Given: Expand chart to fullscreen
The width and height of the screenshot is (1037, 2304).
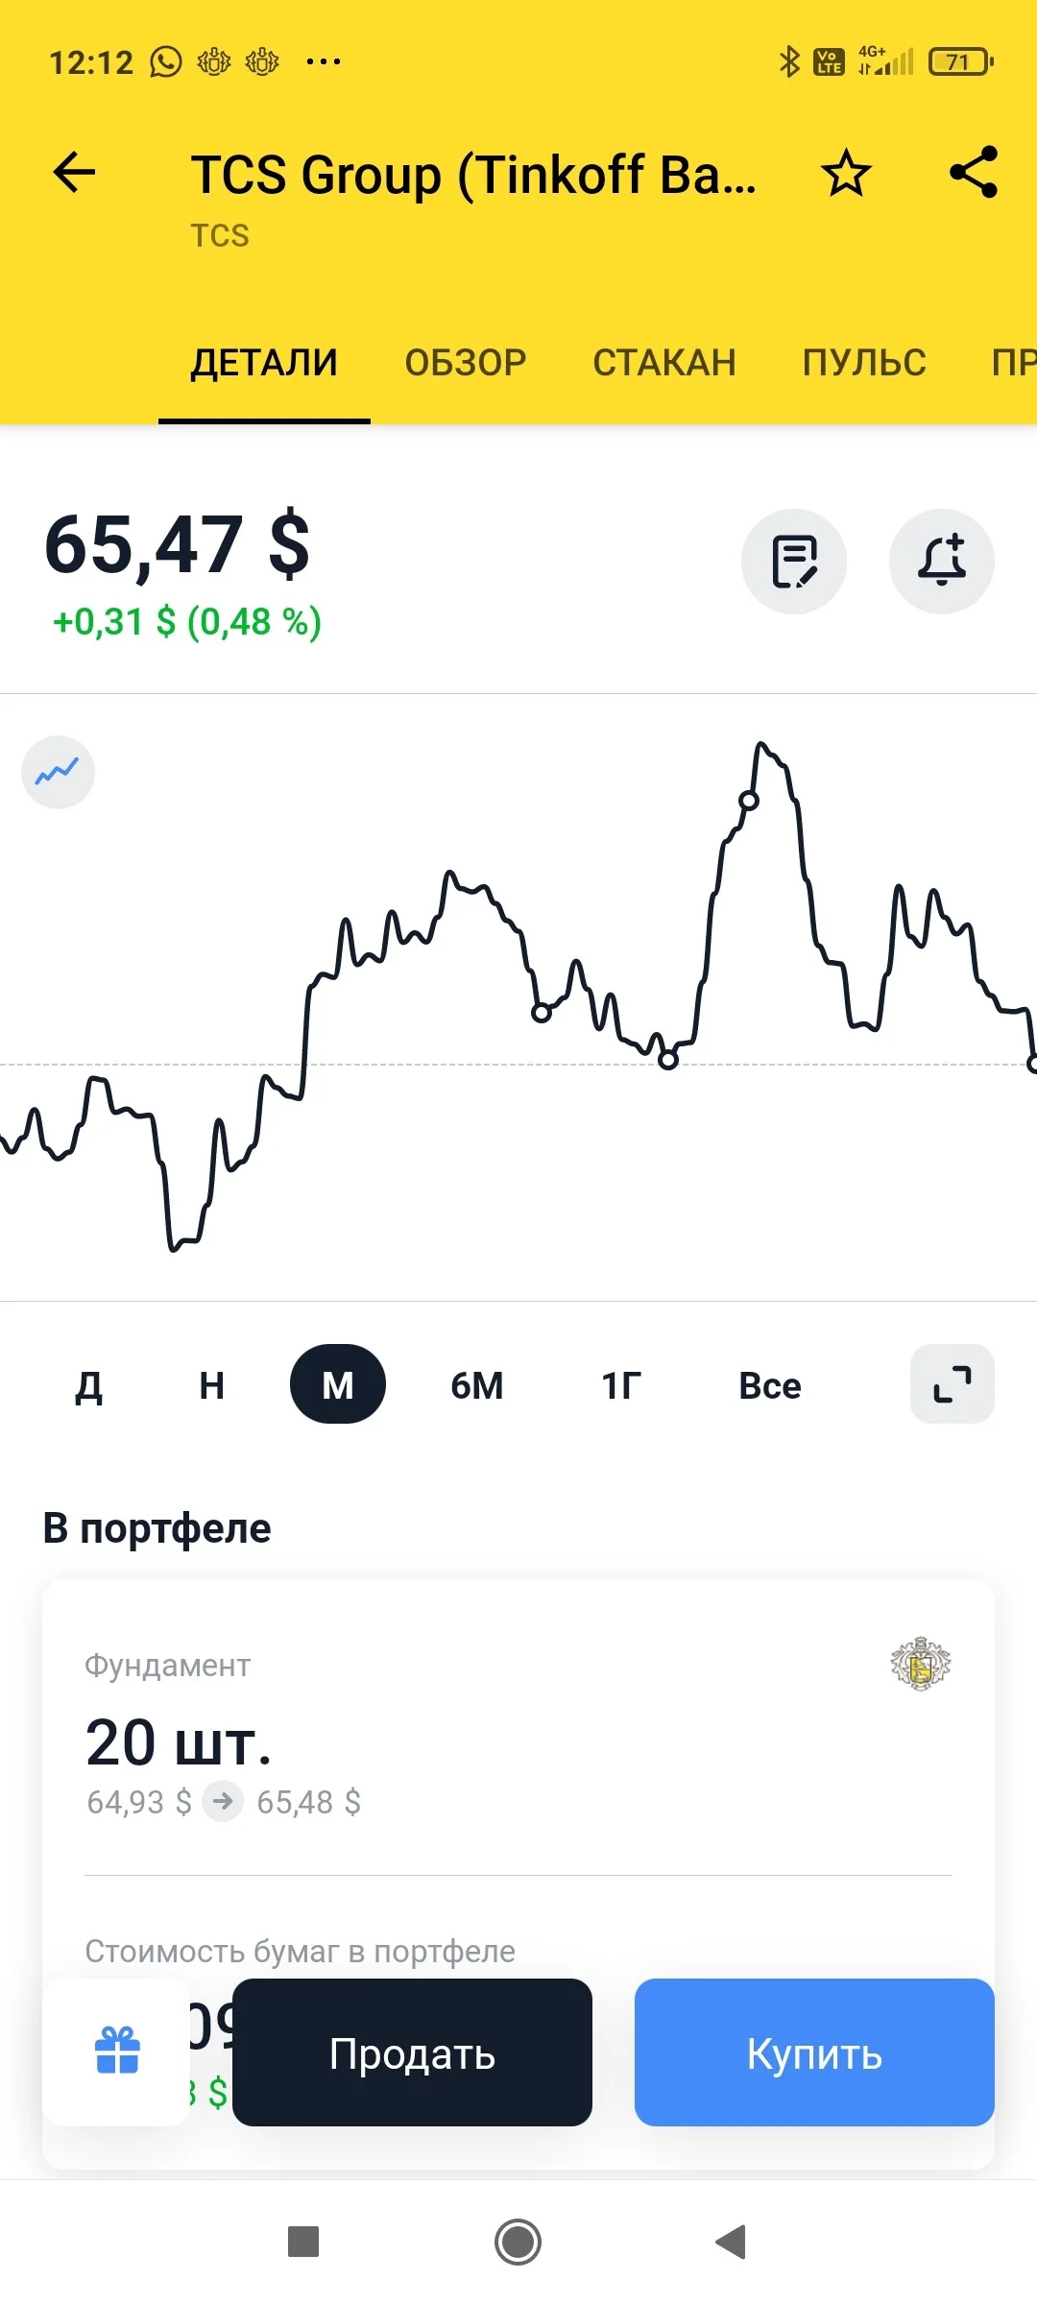Looking at the screenshot, I should [953, 1384].
